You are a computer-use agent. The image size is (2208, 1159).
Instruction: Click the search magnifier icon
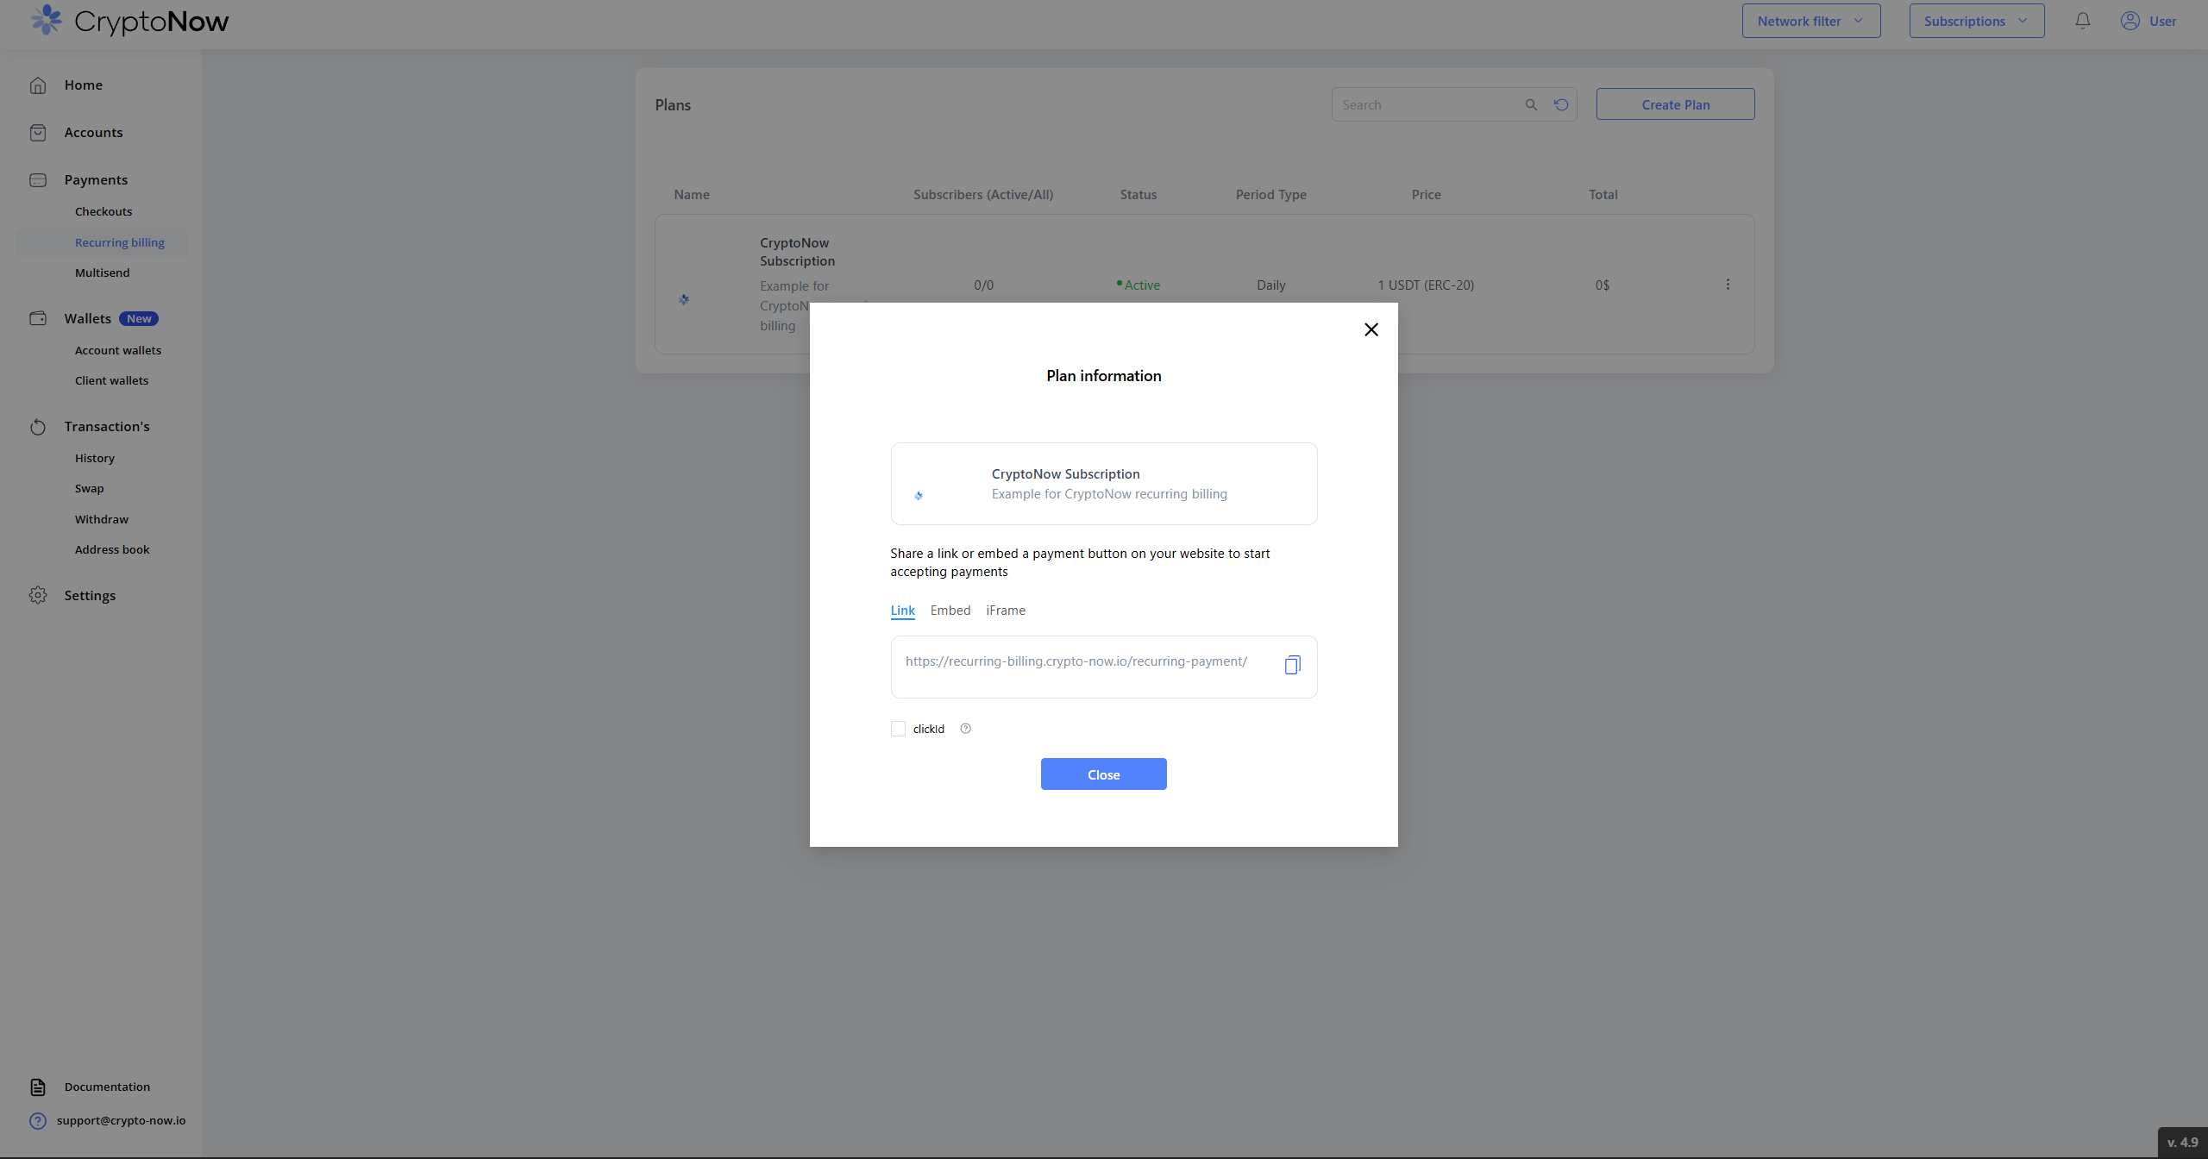[1531, 104]
